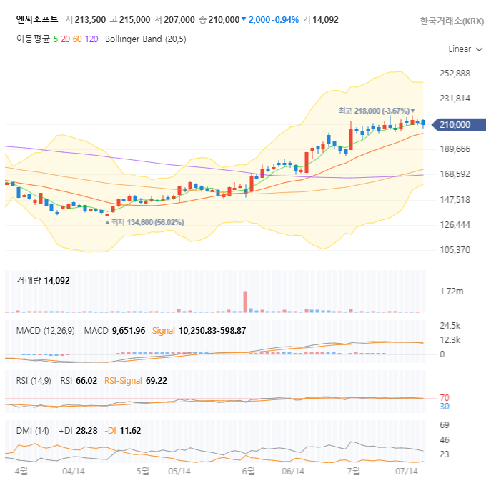Click the orange -DI label
The image size is (486, 498).
110,431
